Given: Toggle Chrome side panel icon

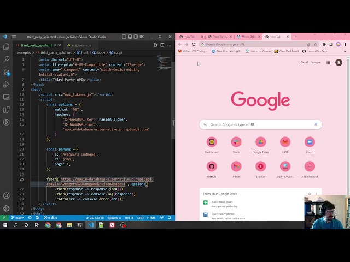Looking at the screenshot, I should [x=331, y=44].
